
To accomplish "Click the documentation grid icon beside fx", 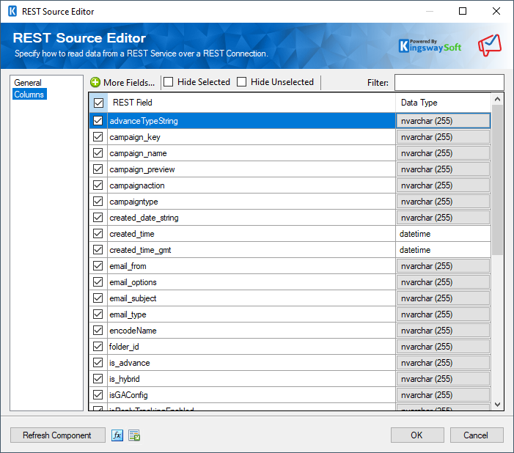I will pyautogui.click(x=134, y=435).
